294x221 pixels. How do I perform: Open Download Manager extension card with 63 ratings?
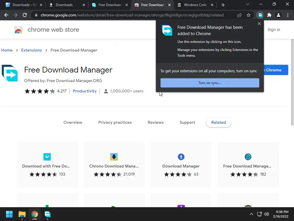pos(181,164)
